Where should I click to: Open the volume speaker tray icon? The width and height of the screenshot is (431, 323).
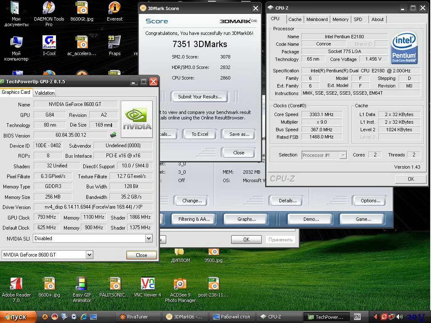point(400,317)
